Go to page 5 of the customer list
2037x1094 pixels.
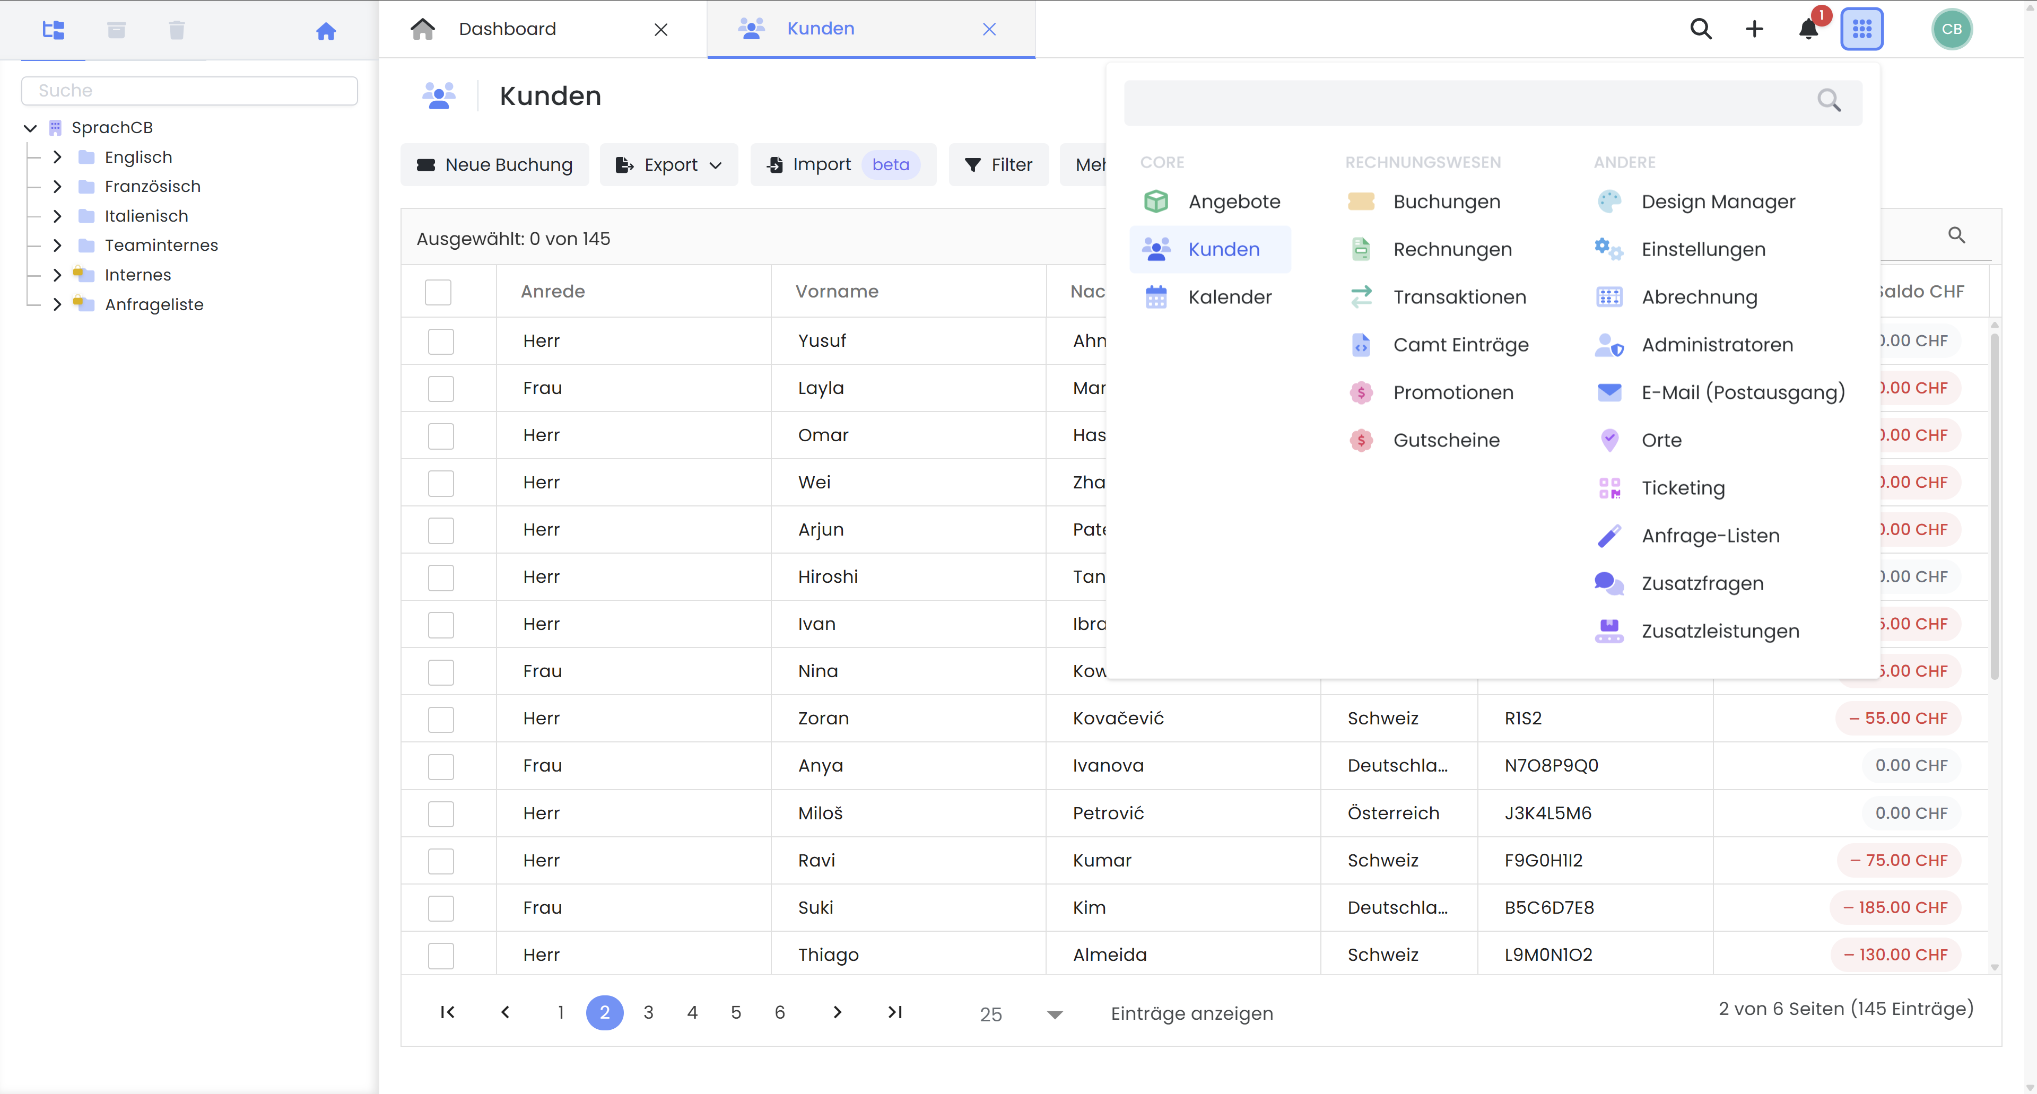[x=735, y=1012]
